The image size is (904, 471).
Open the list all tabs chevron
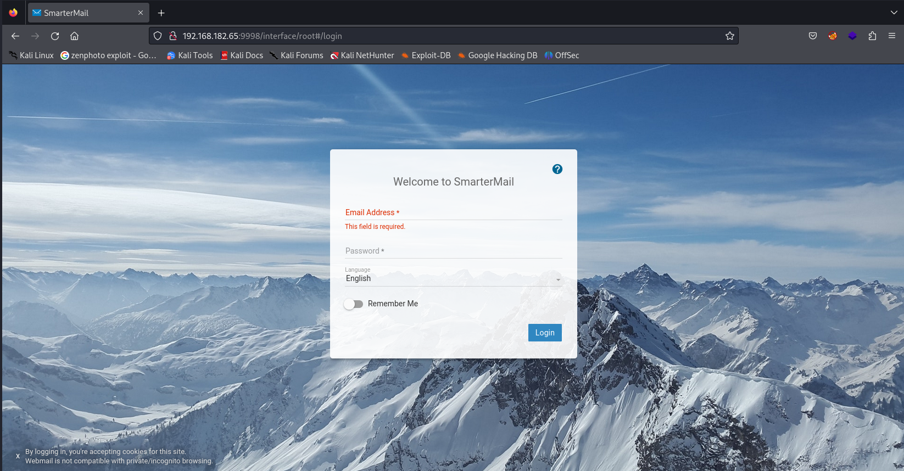coord(894,13)
